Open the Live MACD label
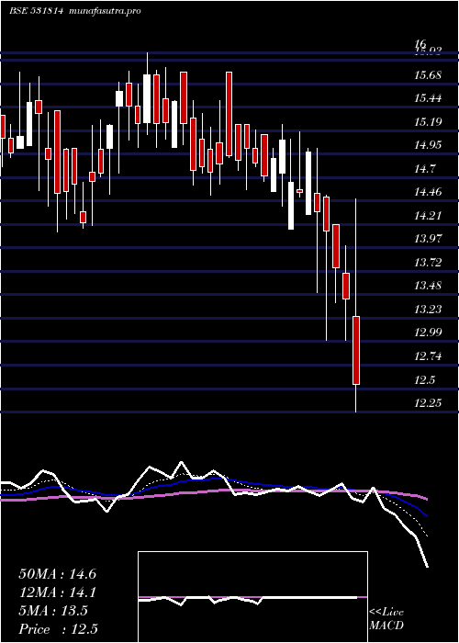The image size is (459, 643). pyautogui.click(x=386, y=619)
